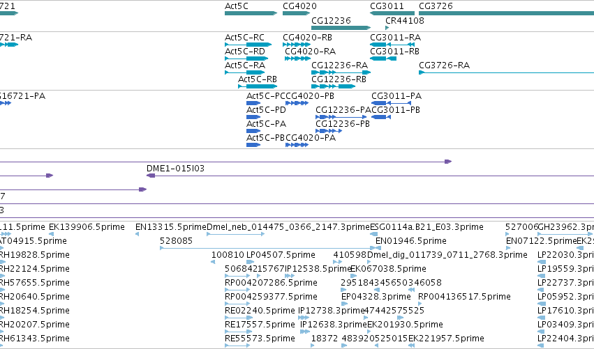Click EST IP12538.5prime
The width and height of the screenshot is (594, 349).
pos(318,269)
